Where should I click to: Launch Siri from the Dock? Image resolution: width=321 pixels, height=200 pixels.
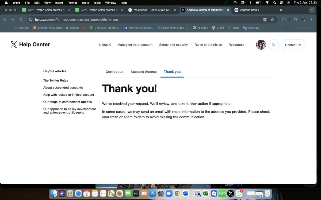[62, 193]
